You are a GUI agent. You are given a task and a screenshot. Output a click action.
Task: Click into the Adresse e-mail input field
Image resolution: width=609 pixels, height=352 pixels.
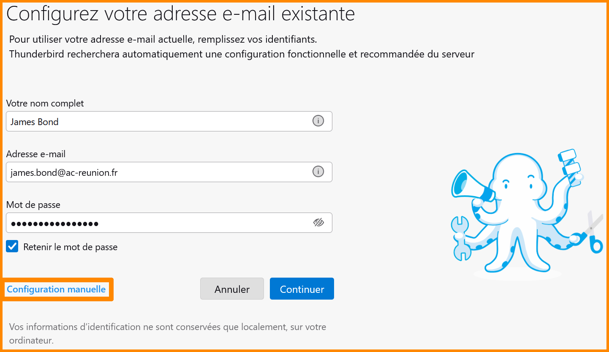[156, 172]
